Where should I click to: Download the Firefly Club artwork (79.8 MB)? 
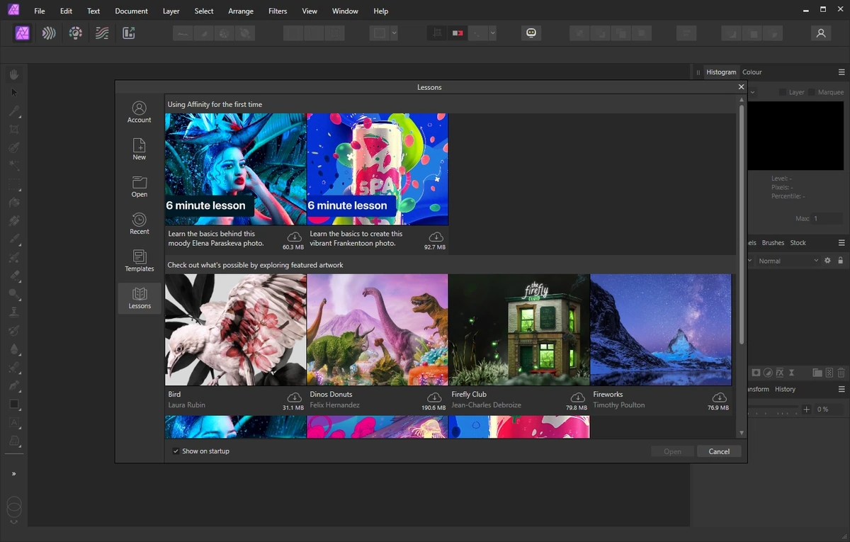pos(577,397)
